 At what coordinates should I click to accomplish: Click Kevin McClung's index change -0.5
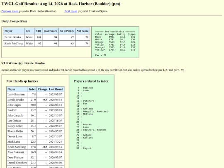tap(45, 147)
